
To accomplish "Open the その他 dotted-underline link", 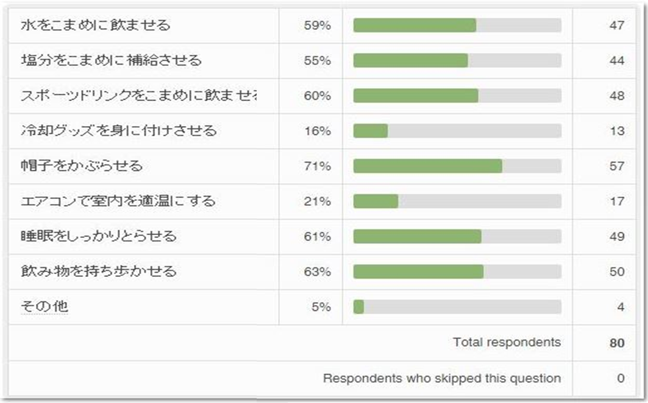I will [44, 307].
